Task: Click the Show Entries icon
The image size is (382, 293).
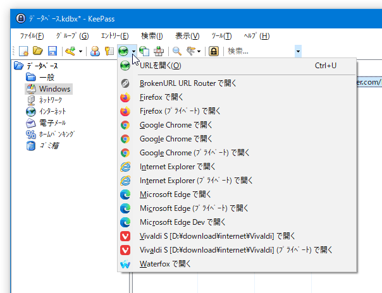Action: point(190,51)
